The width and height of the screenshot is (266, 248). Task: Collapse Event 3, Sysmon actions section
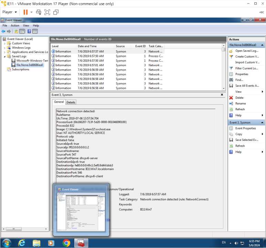pos(262,123)
